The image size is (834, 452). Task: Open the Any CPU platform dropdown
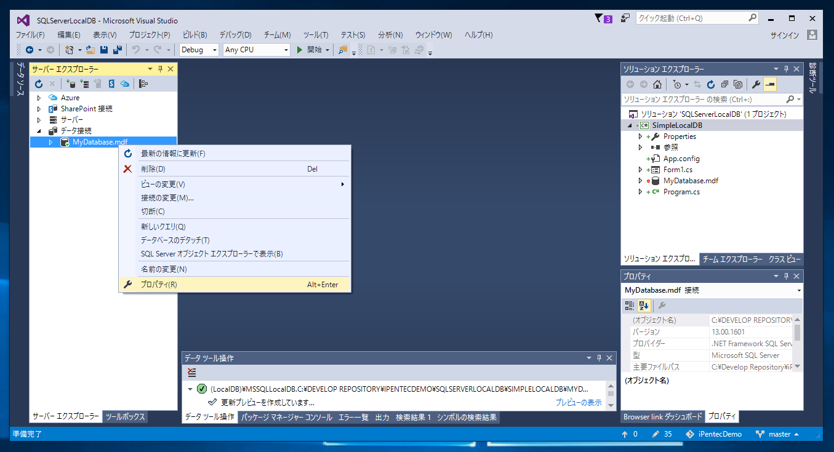256,50
